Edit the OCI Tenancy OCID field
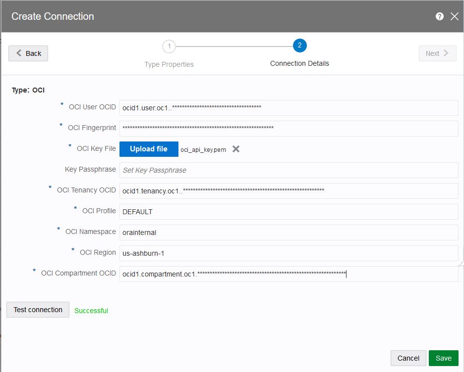Screen dimensions: 464x372 (x=289, y=190)
